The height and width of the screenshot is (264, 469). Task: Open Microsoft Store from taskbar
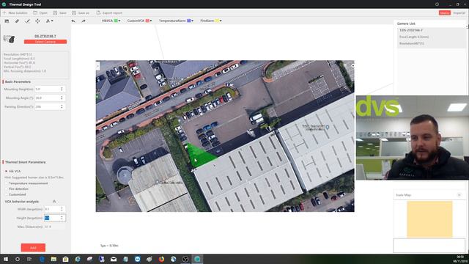pyautogui.click(x=65, y=259)
